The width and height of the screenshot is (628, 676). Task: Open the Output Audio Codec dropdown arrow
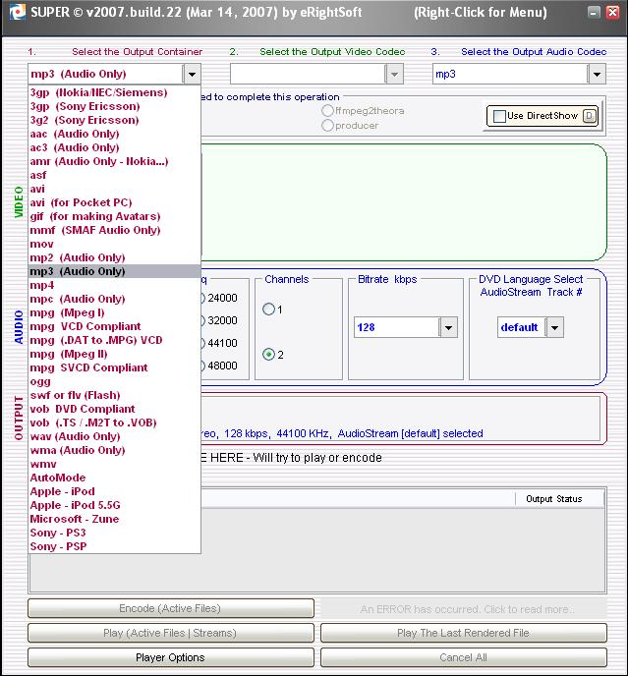click(x=597, y=74)
